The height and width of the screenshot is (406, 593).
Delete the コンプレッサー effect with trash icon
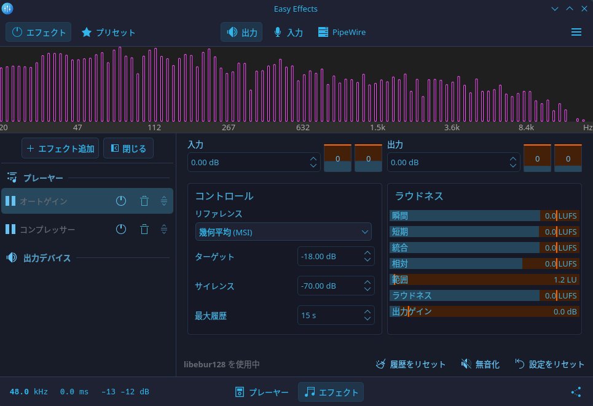(x=144, y=229)
